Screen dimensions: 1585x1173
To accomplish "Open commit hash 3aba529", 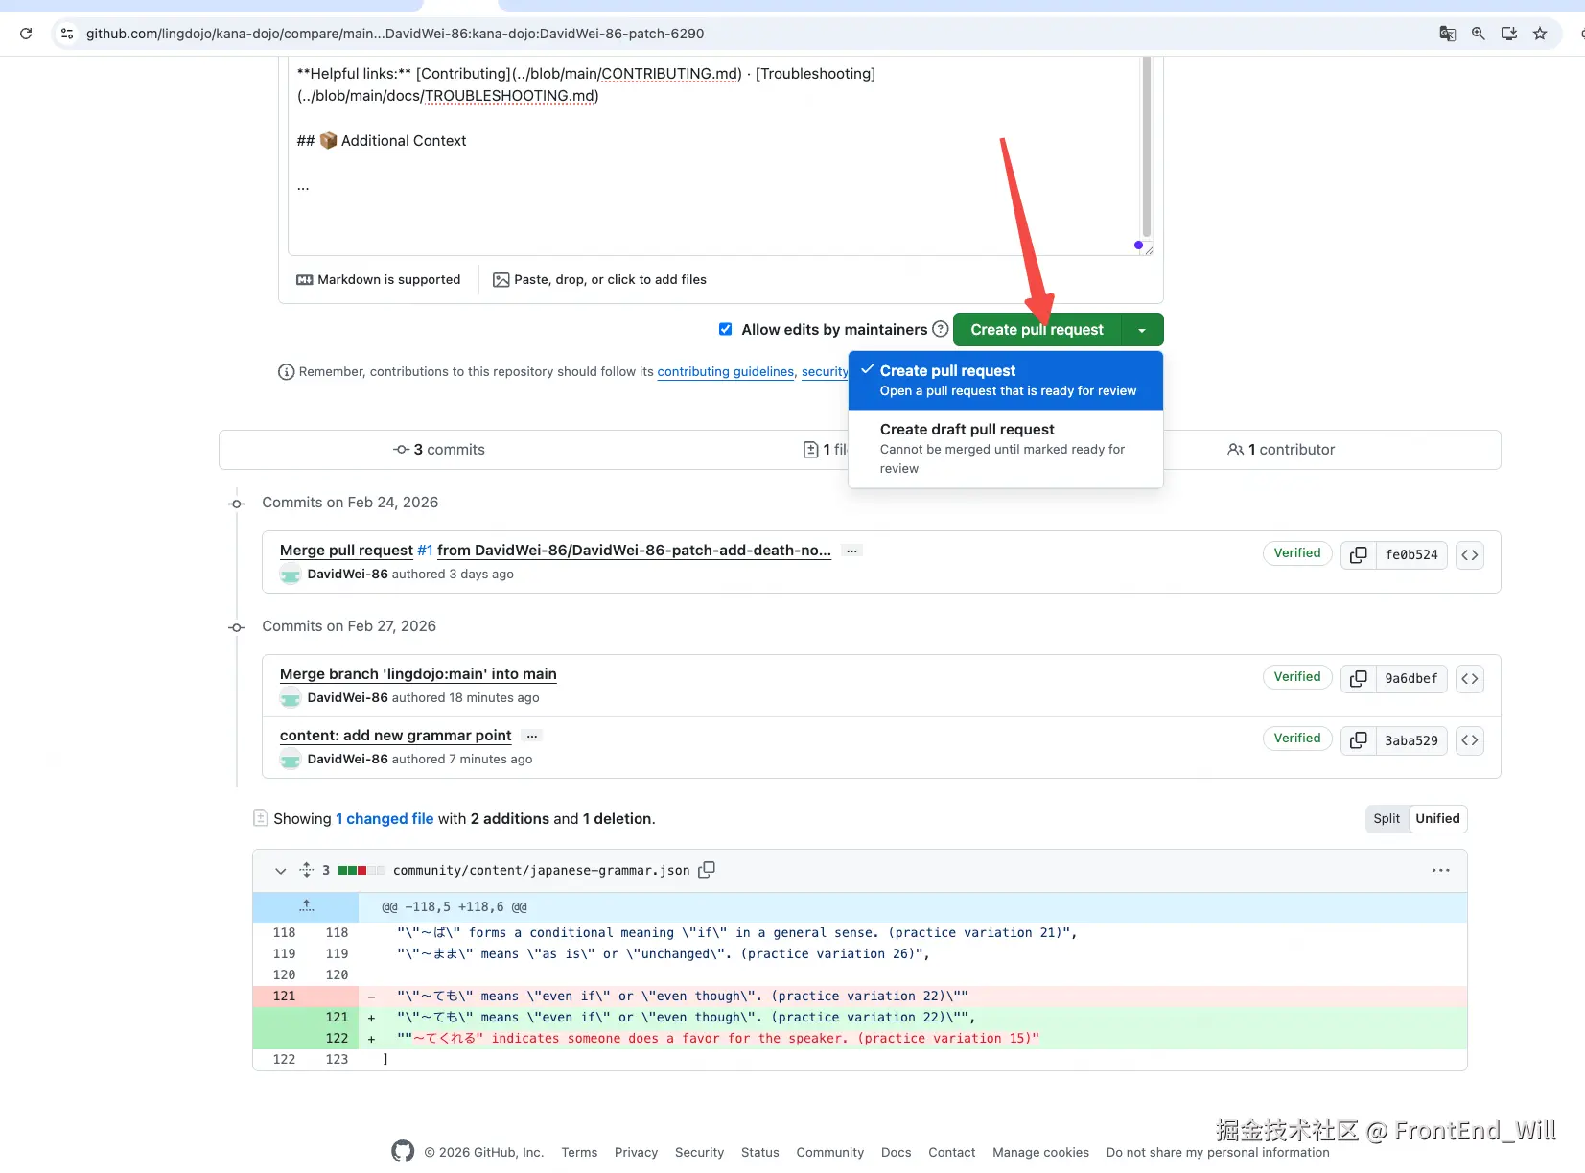I will point(1411,740).
